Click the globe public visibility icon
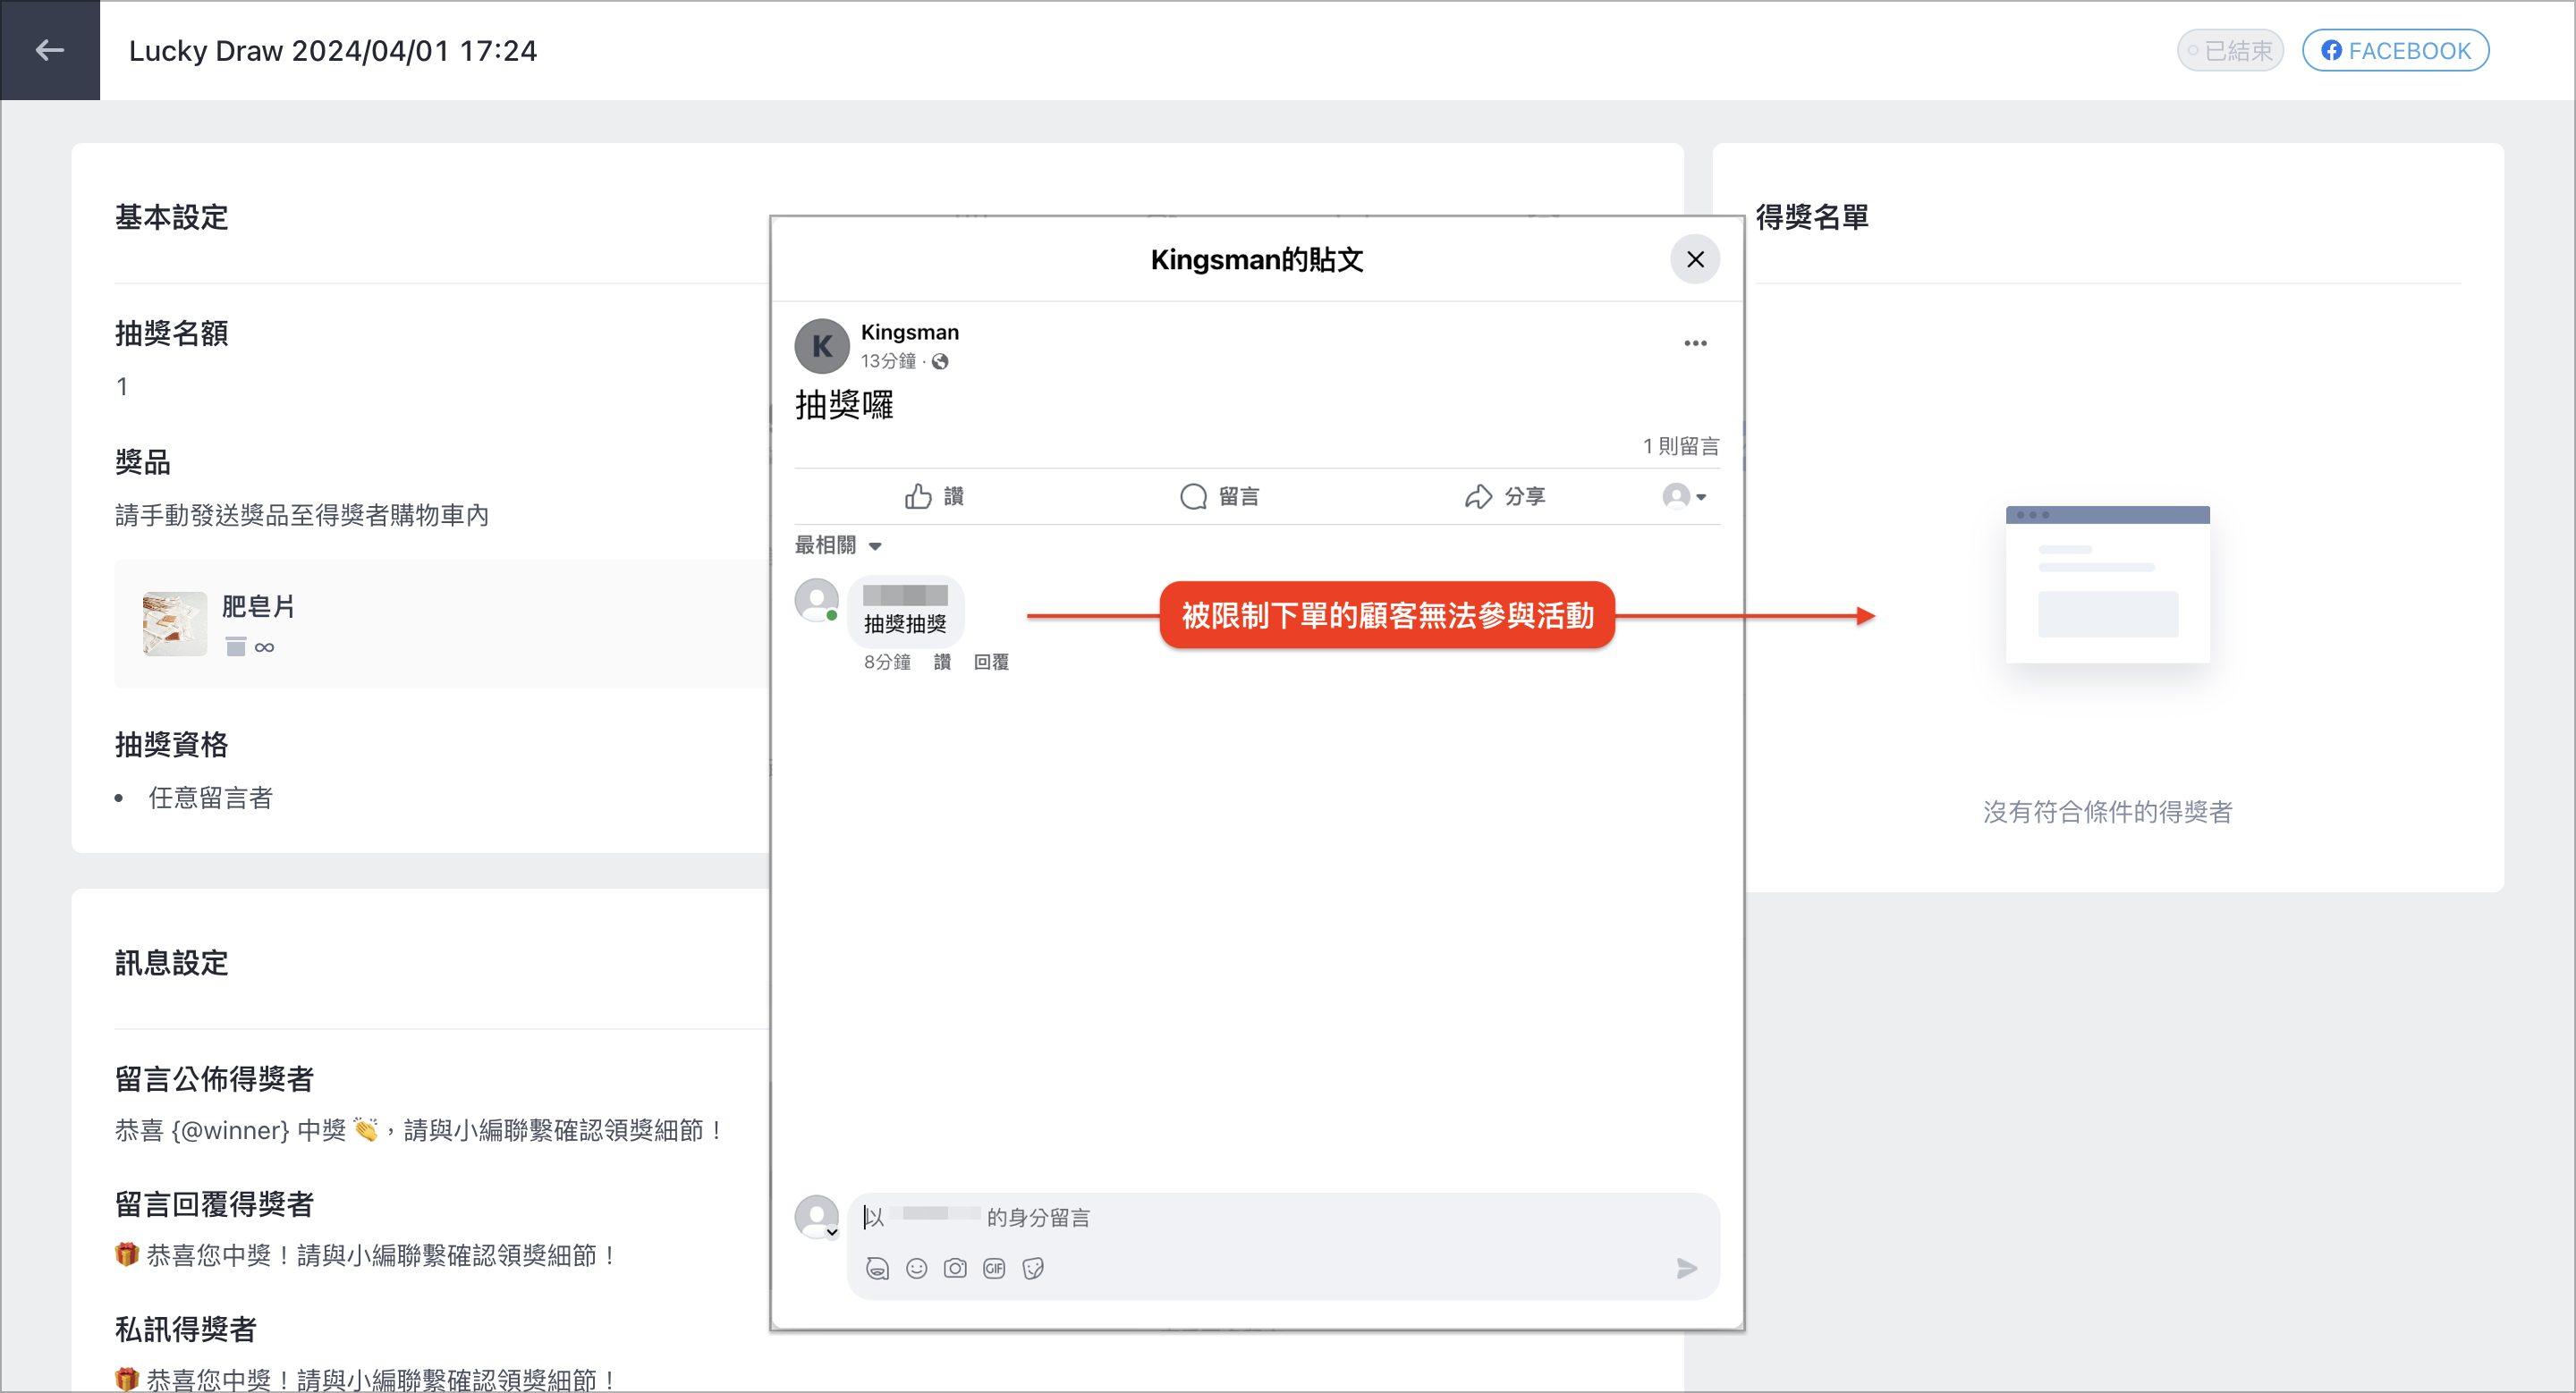 tap(940, 362)
